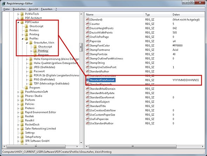Collapse the PDFCreator key
This screenshot has width=207, height=156.
pyautogui.click(x=18, y=22)
